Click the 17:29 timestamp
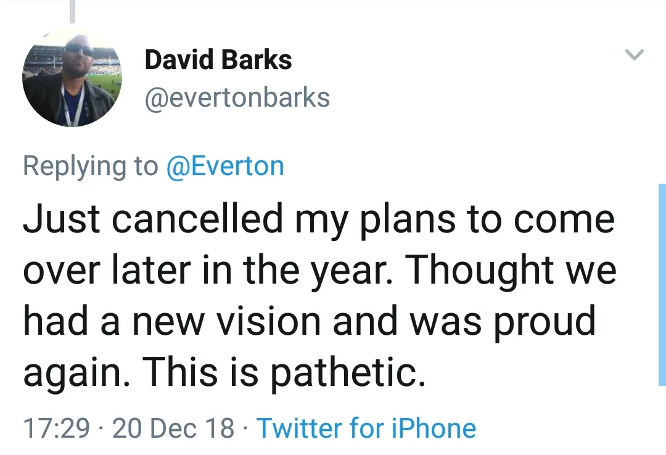666x455 pixels. [x=56, y=428]
